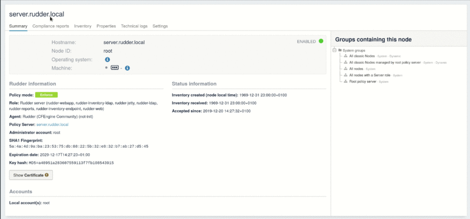This screenshot has height=219, width=470.
Task: Click the Accounts section heading
Action: 21,191
